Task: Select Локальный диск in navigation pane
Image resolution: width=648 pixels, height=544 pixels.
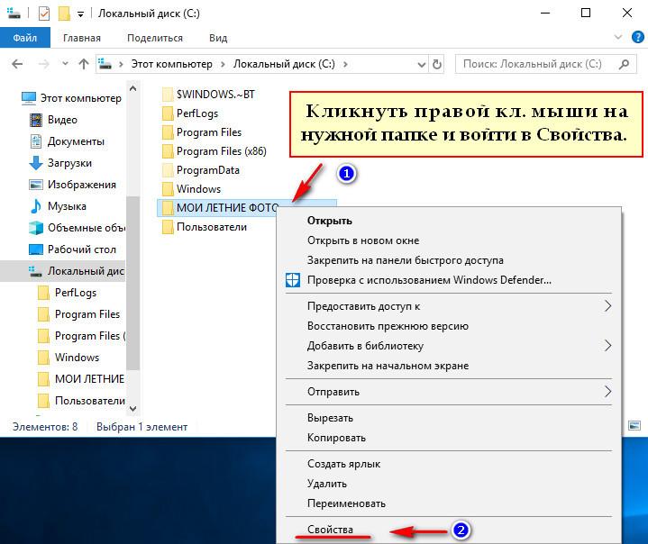Action: [x=63, y=271]
